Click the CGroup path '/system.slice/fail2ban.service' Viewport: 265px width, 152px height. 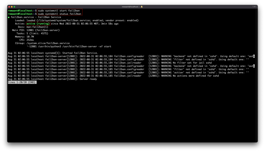tap(48, 43)
